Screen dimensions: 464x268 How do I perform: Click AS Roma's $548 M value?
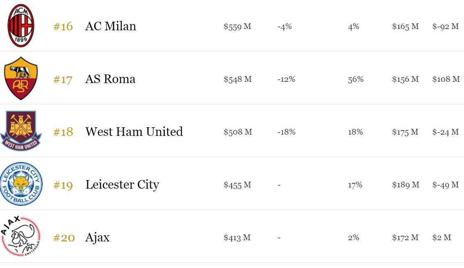pyautogui.click(x=237, y=79)
